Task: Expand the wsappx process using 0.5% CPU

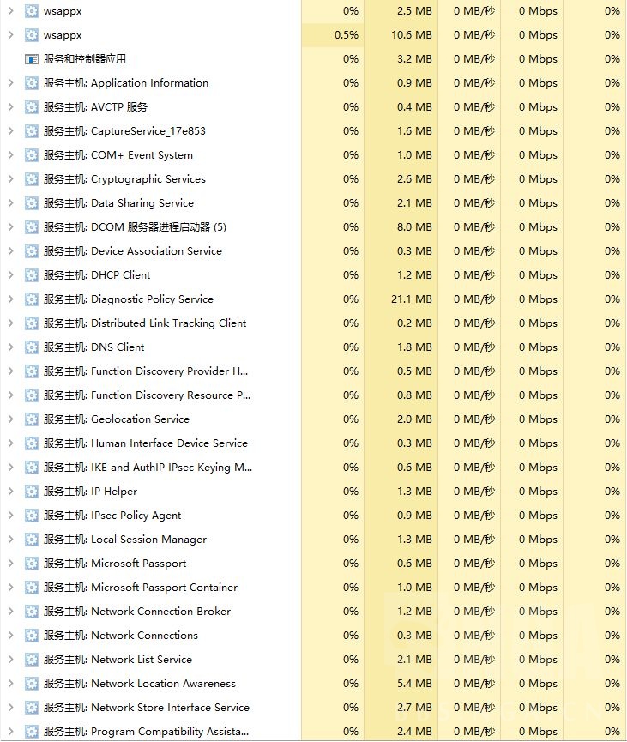Action: click(10, 35)
